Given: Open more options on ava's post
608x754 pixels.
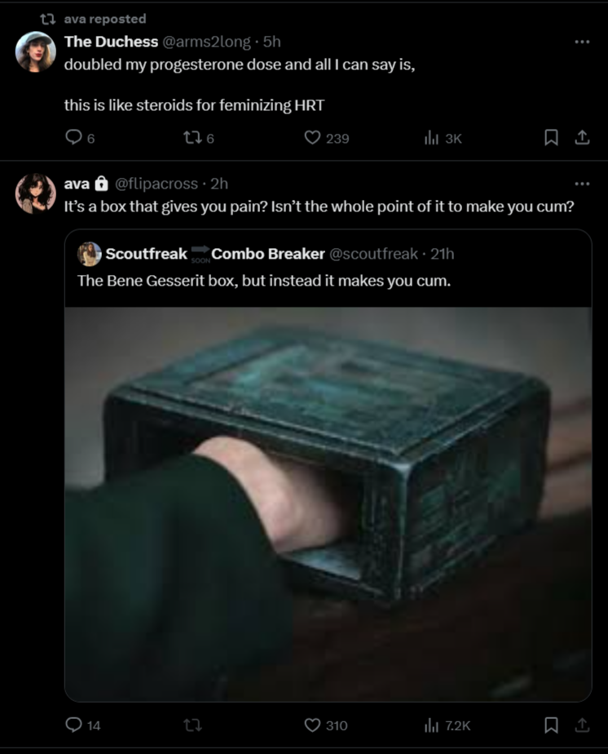Looking at the screenshot, I should [582, 184].
